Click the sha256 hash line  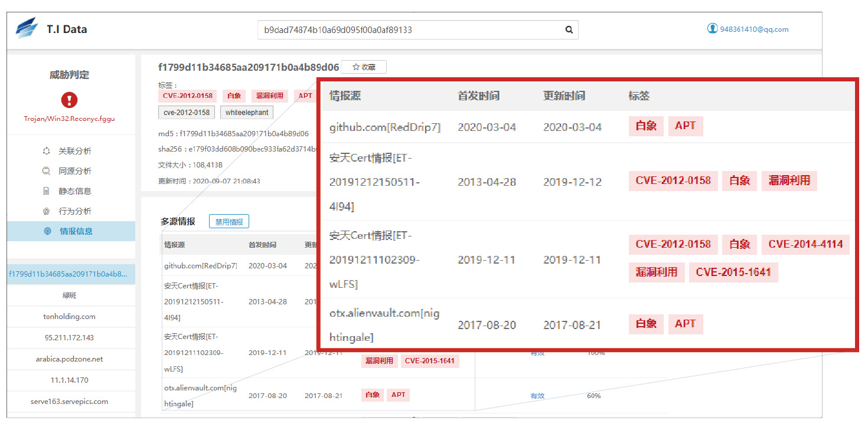[x=237, y=150]
